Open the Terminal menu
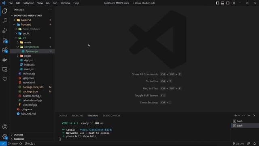 point(65,3)
